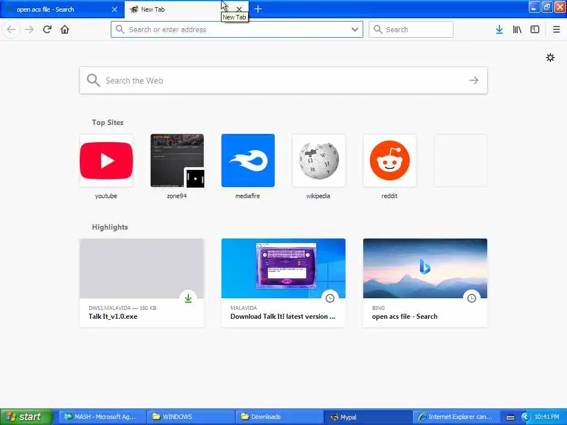The image size is (567, 425).
Task: Expand hidden tray icons arrow
Action: 525,417
